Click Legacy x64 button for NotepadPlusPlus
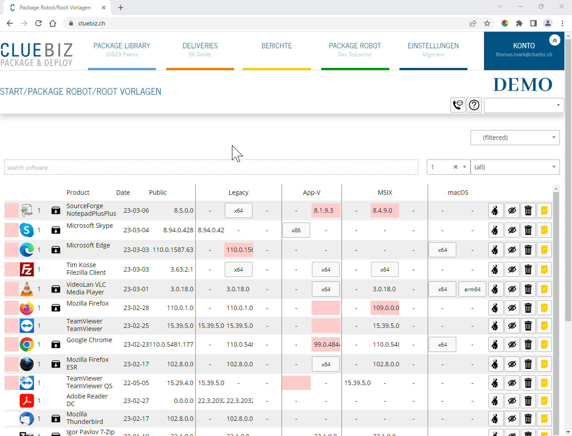Image resolution: width=572 pixels, height=436 pixels. (x=239, y=210)
